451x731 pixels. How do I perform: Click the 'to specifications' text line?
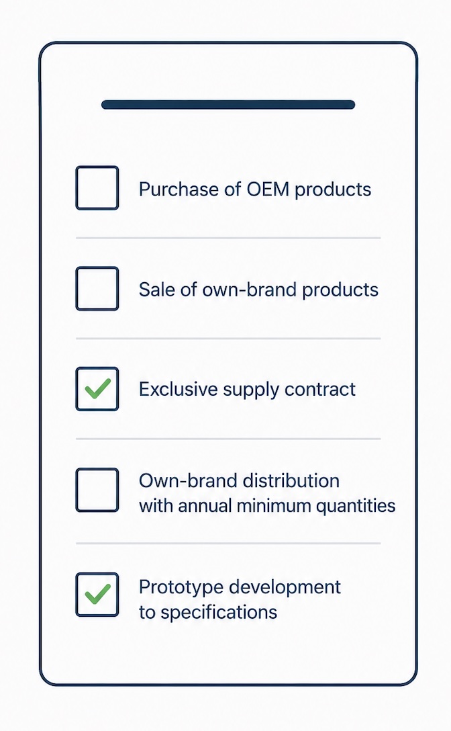(208, 613)
